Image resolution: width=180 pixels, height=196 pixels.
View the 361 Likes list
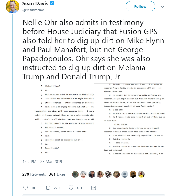tap(57, 174)
